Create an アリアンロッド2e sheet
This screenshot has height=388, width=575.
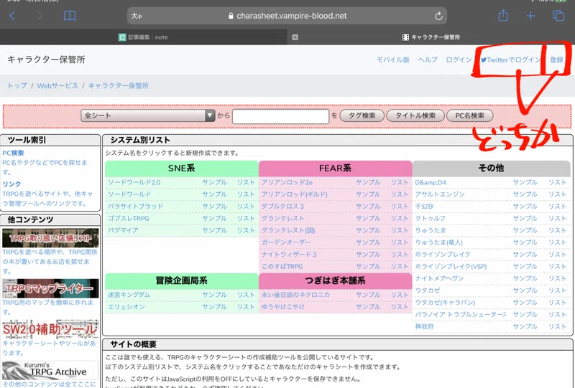coord(287,182)
